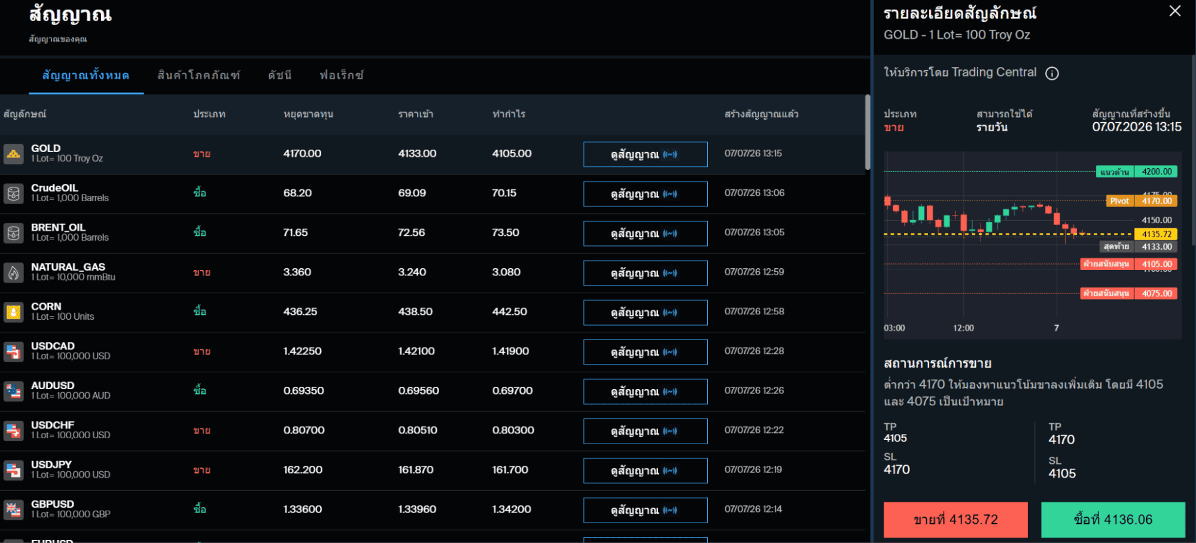
Task: Click the GOLD bars symbol icon
Action: coord(13,154)
